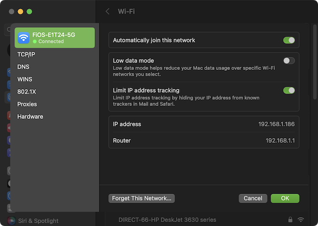The width and height of the screenshot is (318, 226).
Task: View the Hardware tab
Action: (30, 116)
